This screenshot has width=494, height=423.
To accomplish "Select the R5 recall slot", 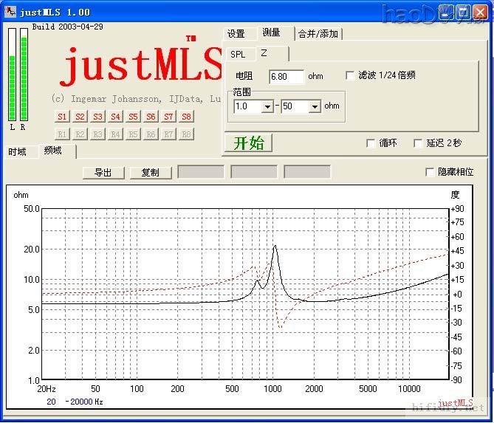I will 133,134.
